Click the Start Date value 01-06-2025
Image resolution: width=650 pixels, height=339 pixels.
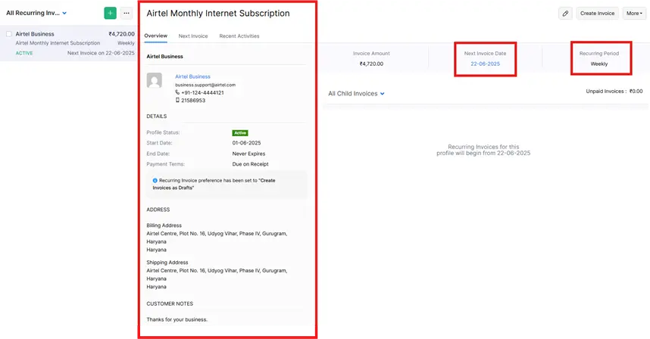point(247,143)
